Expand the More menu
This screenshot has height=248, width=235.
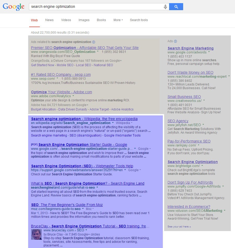point(118,20)
